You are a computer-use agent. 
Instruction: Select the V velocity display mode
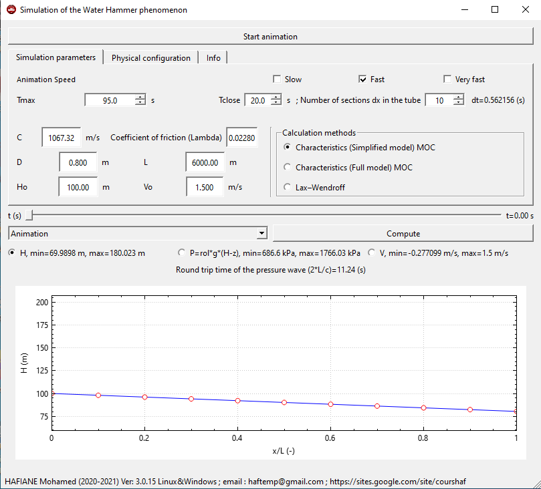pos(372,253)
